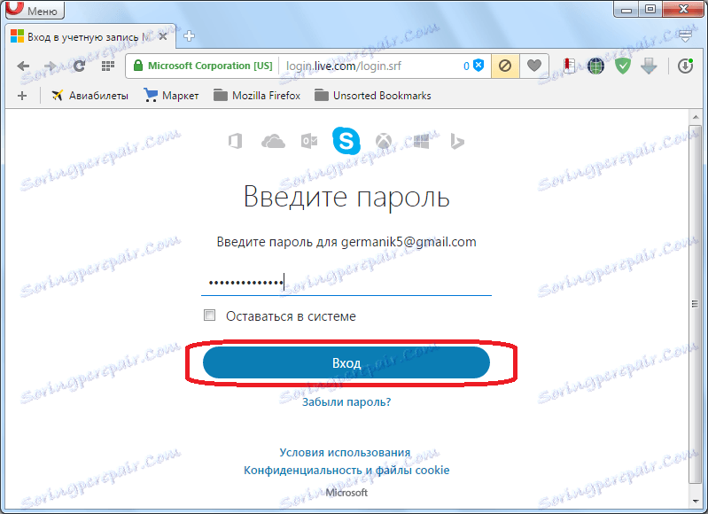Image resolution: width=708 pixels, height=514 pixels.
Task: Reload the current page
Action: tap(80, 66)
